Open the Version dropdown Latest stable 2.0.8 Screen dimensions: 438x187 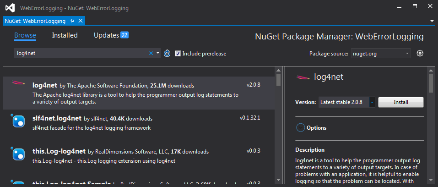tap(346, 102)
